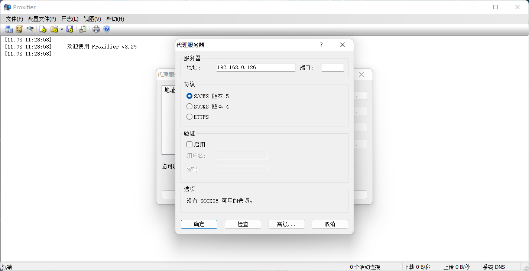Click 0 个活动连接 in status bar
This screenshot has width=529, height=271.
pos(365,267)
